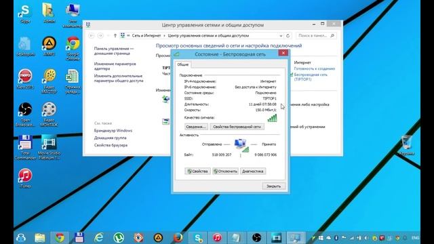Launch Open Broadcaster desktop shortcut
Screen dimensions: 434x244
pos(25,114)
